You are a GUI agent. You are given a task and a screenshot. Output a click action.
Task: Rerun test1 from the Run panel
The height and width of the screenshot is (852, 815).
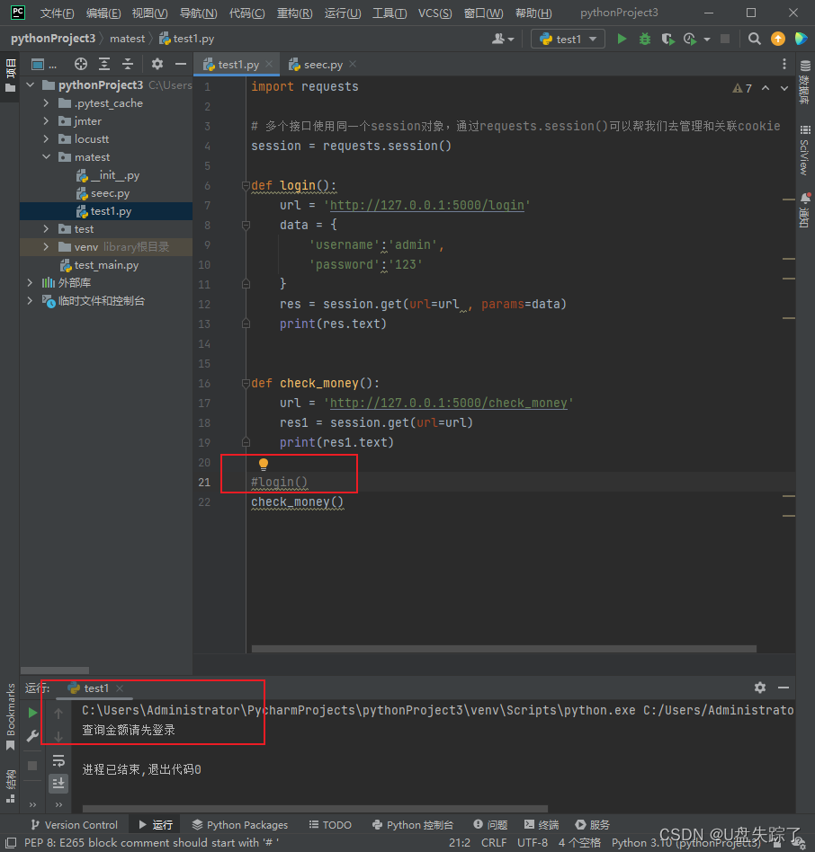[32, 713]
